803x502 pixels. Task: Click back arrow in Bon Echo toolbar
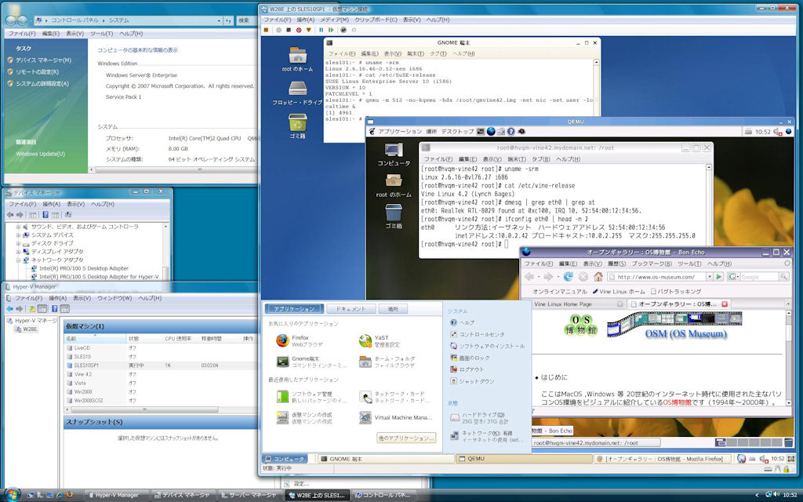(529, 277)
